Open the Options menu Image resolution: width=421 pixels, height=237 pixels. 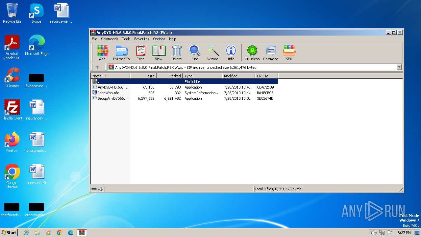coord(159,39)
